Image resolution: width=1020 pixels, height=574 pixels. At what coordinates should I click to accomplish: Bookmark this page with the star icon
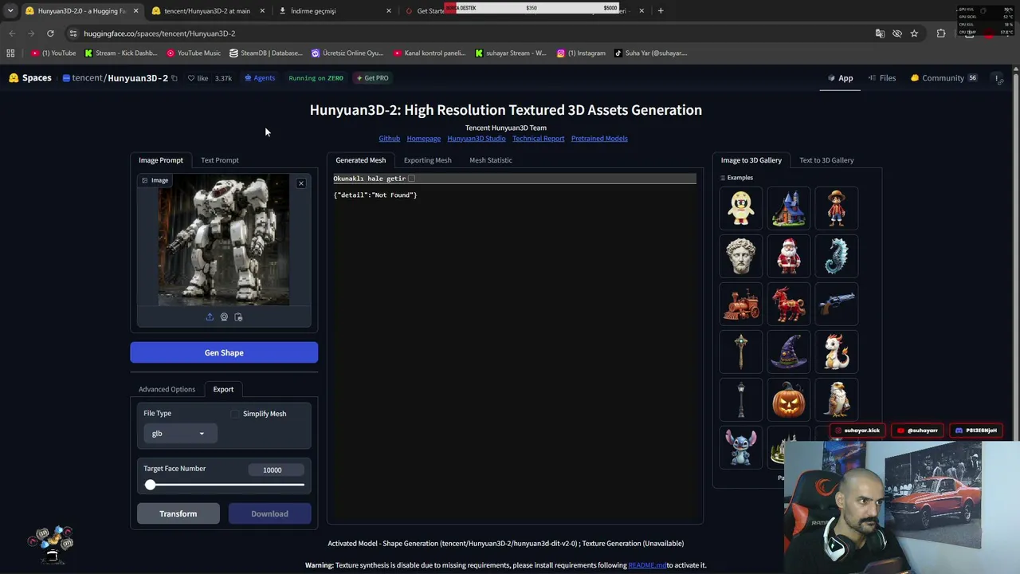[914, 33]
